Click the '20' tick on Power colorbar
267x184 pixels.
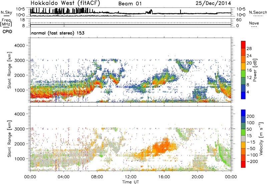pos(249,63)
